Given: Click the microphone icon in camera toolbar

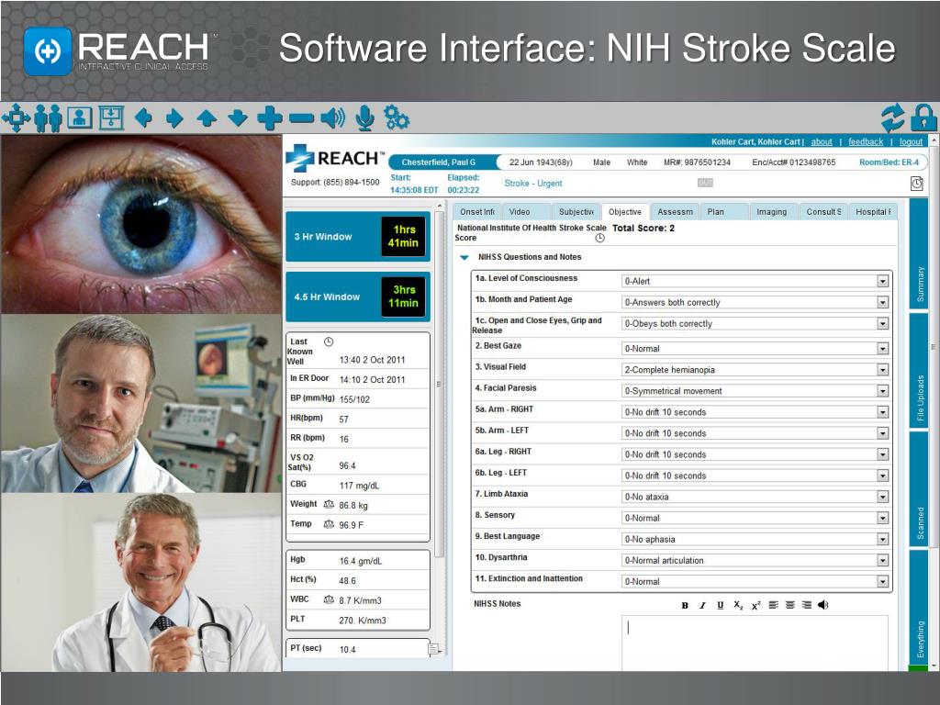Looking at the screenshot, I should 364,118.
